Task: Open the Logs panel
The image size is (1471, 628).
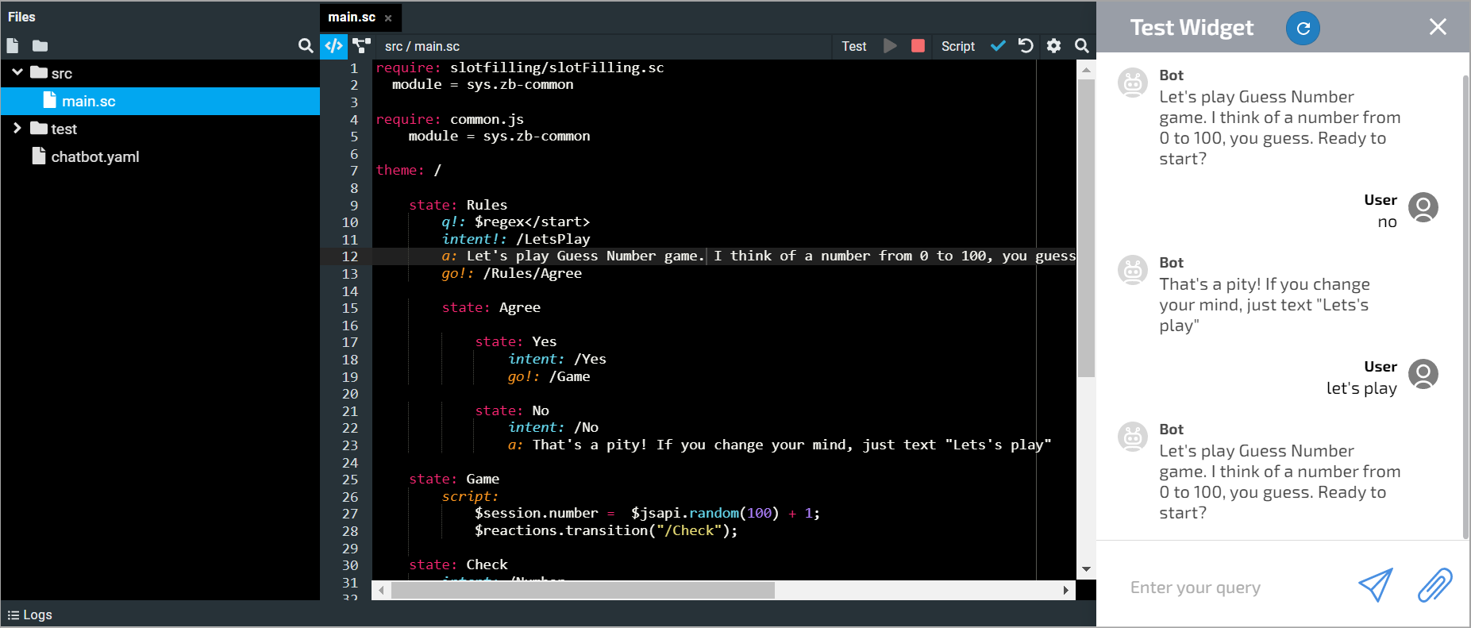Action: 30,615
